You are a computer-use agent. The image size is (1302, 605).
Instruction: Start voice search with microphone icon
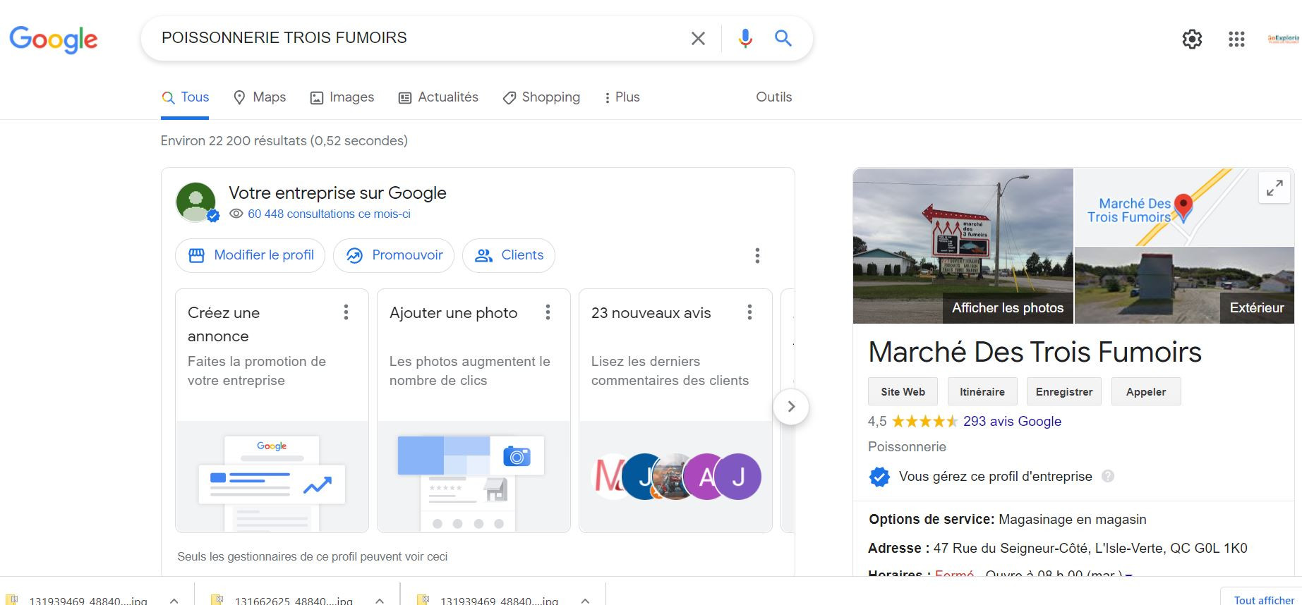click(x=745, y=38)
